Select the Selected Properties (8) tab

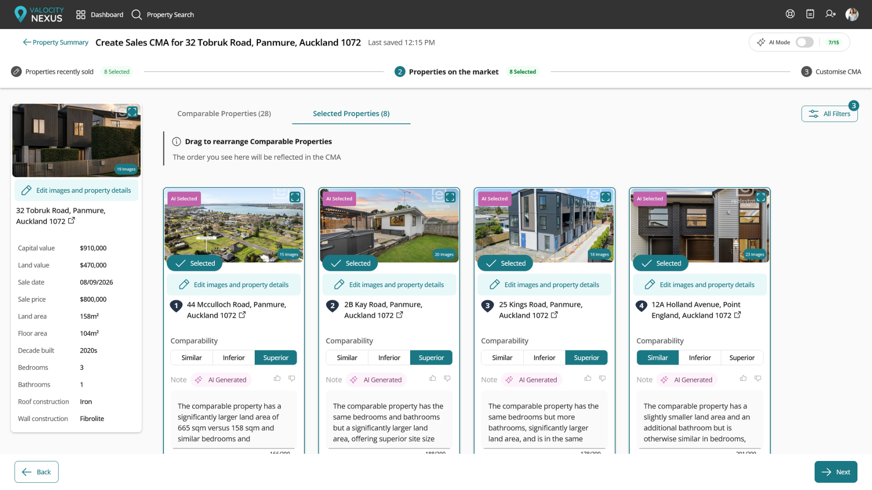pyautogui.click(x=351, y=113)
